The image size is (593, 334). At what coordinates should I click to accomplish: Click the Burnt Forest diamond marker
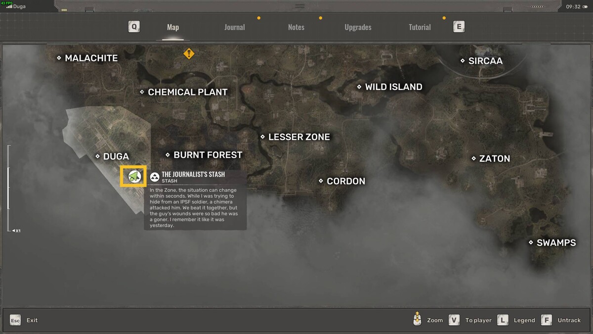point(168,155)
